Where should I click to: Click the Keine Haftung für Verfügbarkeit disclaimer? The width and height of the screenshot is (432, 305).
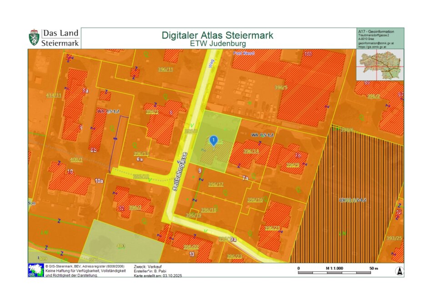tap(85, 271)
